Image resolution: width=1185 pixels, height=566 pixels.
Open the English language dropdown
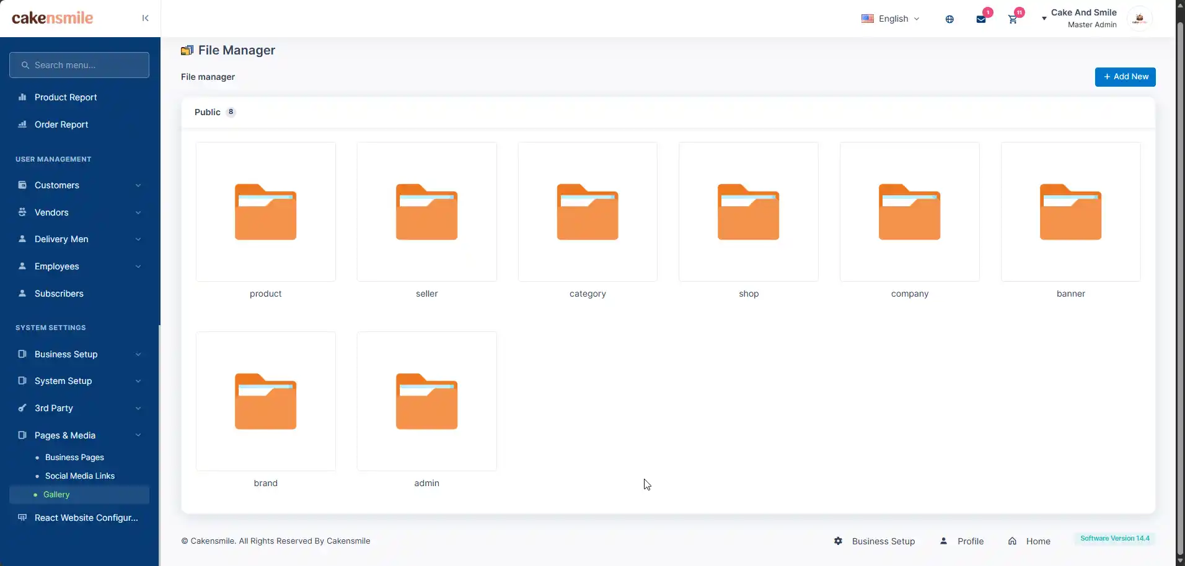[891, 19]
